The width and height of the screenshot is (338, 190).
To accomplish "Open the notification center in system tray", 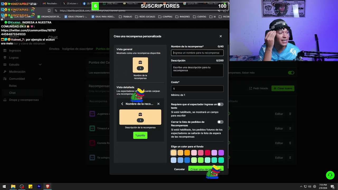I will point(333,187).
